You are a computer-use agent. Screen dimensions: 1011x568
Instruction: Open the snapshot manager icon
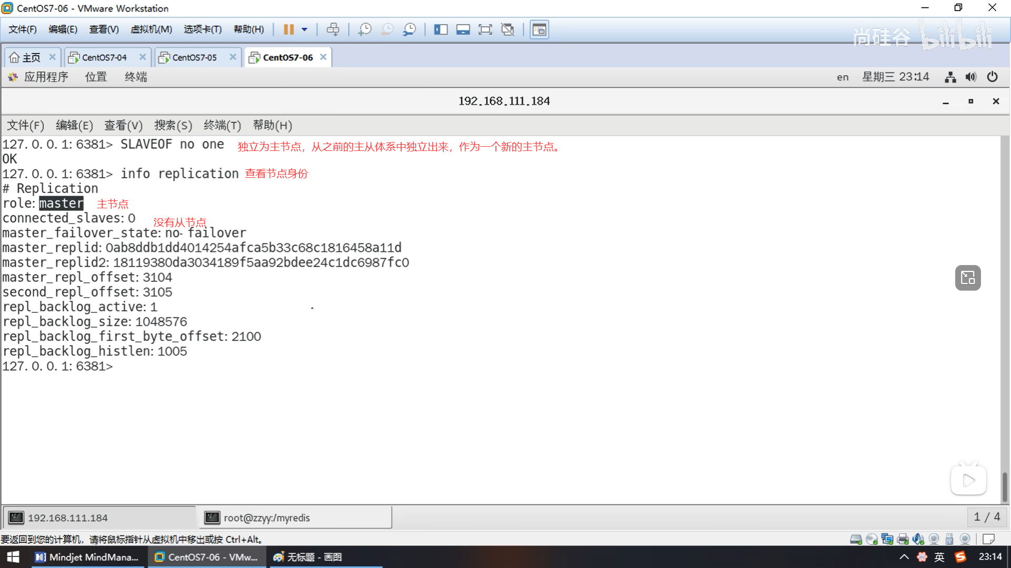(410, 29)
